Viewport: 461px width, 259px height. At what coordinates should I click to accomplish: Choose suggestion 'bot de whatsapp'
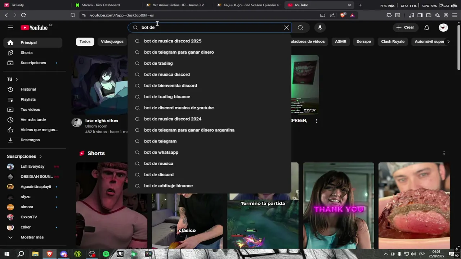coord(209,153)
